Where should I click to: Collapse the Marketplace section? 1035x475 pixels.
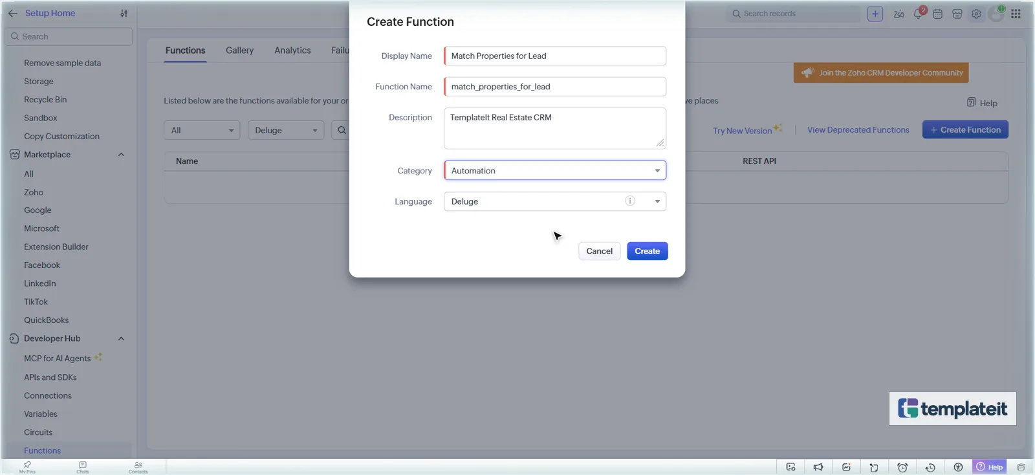[x=121, y=155]
